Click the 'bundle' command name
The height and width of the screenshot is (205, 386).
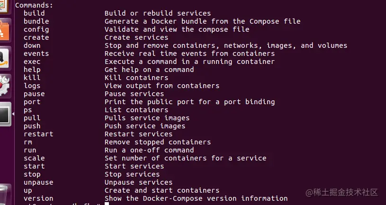[x=36, y=21]
